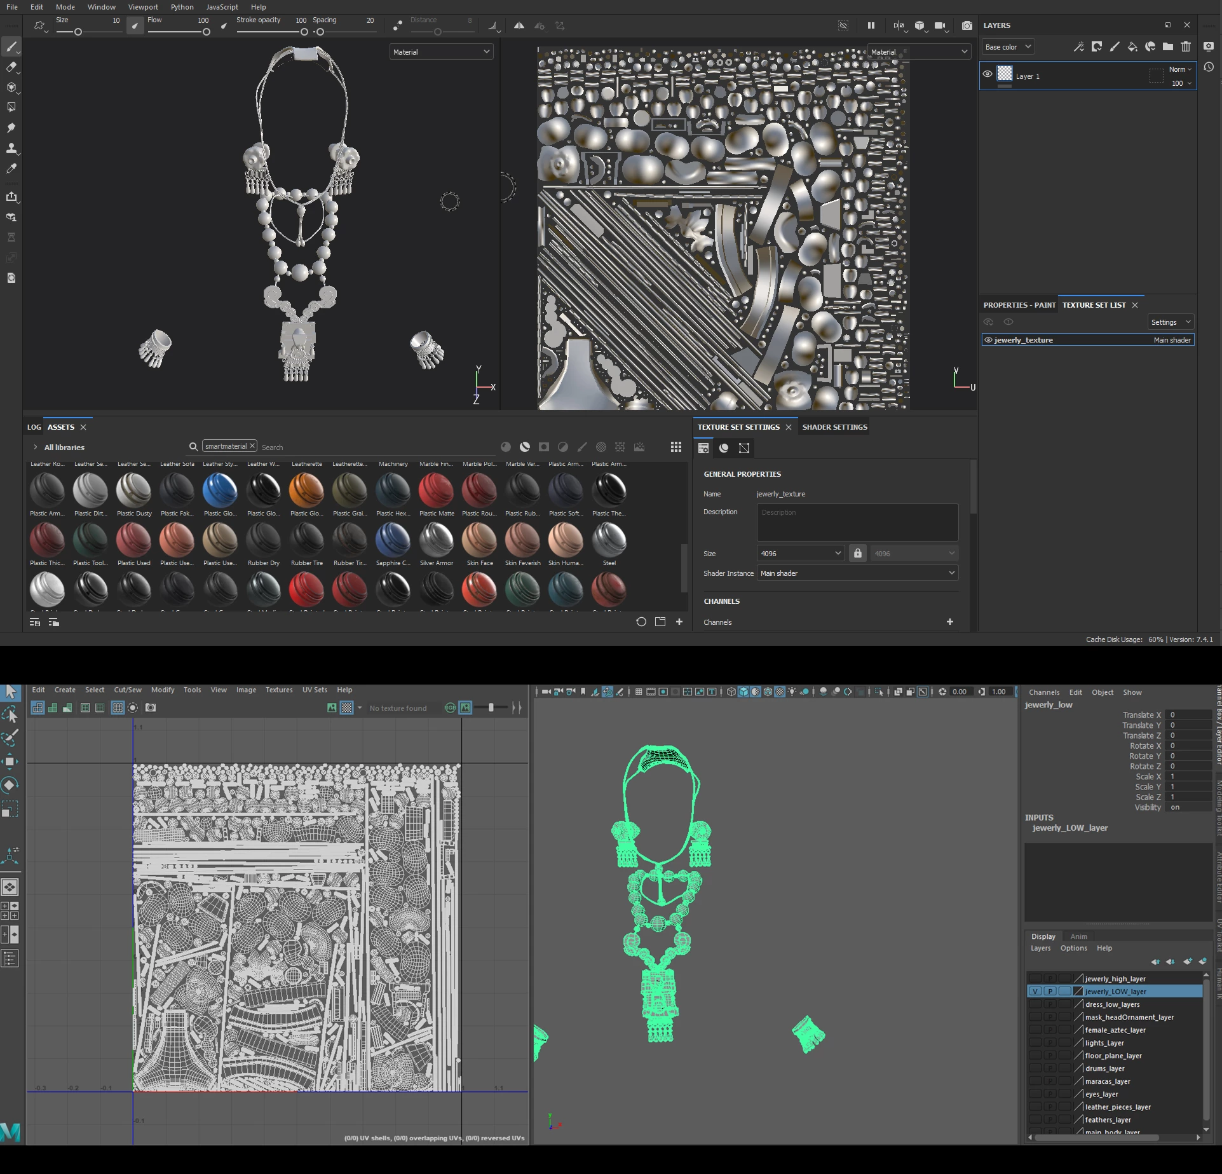Select the Eraser tool in left toolbar
Viewport: 1222px width, 1174px height.
[11, 67]
